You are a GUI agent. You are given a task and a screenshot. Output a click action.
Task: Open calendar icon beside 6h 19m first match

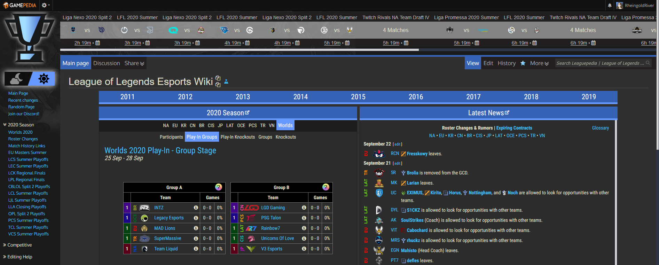(x=535, y=43)
